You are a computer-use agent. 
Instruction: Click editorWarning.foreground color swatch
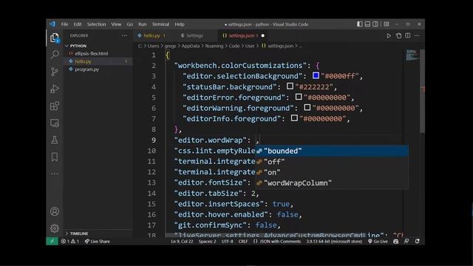coord(307,107)
